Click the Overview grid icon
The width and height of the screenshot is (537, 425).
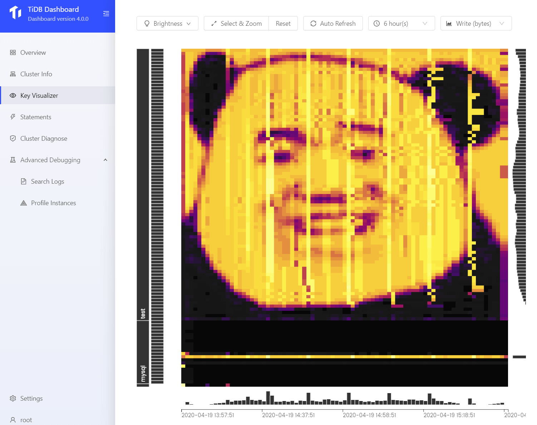tap(13, 53)
